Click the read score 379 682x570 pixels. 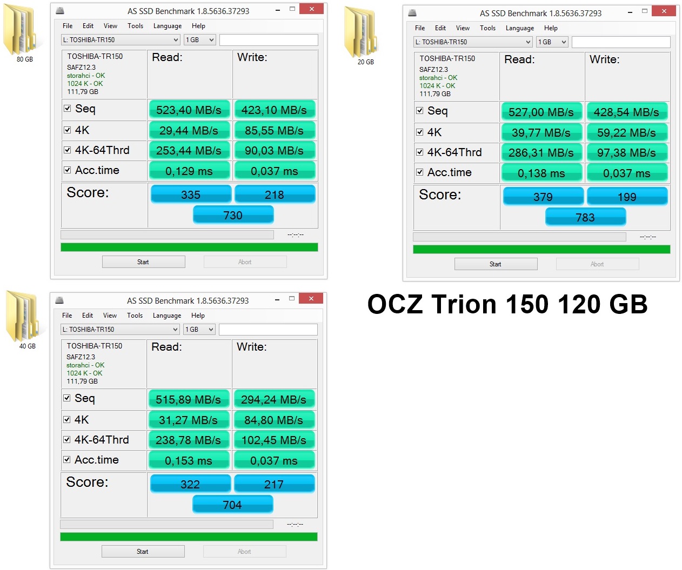(x=544, y=197)
